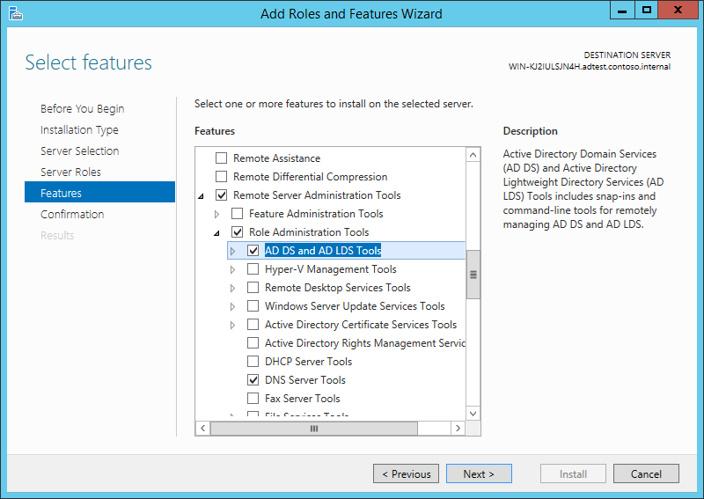Enable Remote Differential Compression checkbox
Screen dimensions: 704x499
click(222, 177)
